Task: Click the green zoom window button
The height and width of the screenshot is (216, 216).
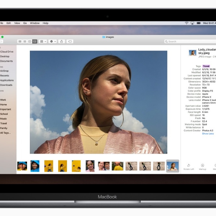Action: click(2, 37)
